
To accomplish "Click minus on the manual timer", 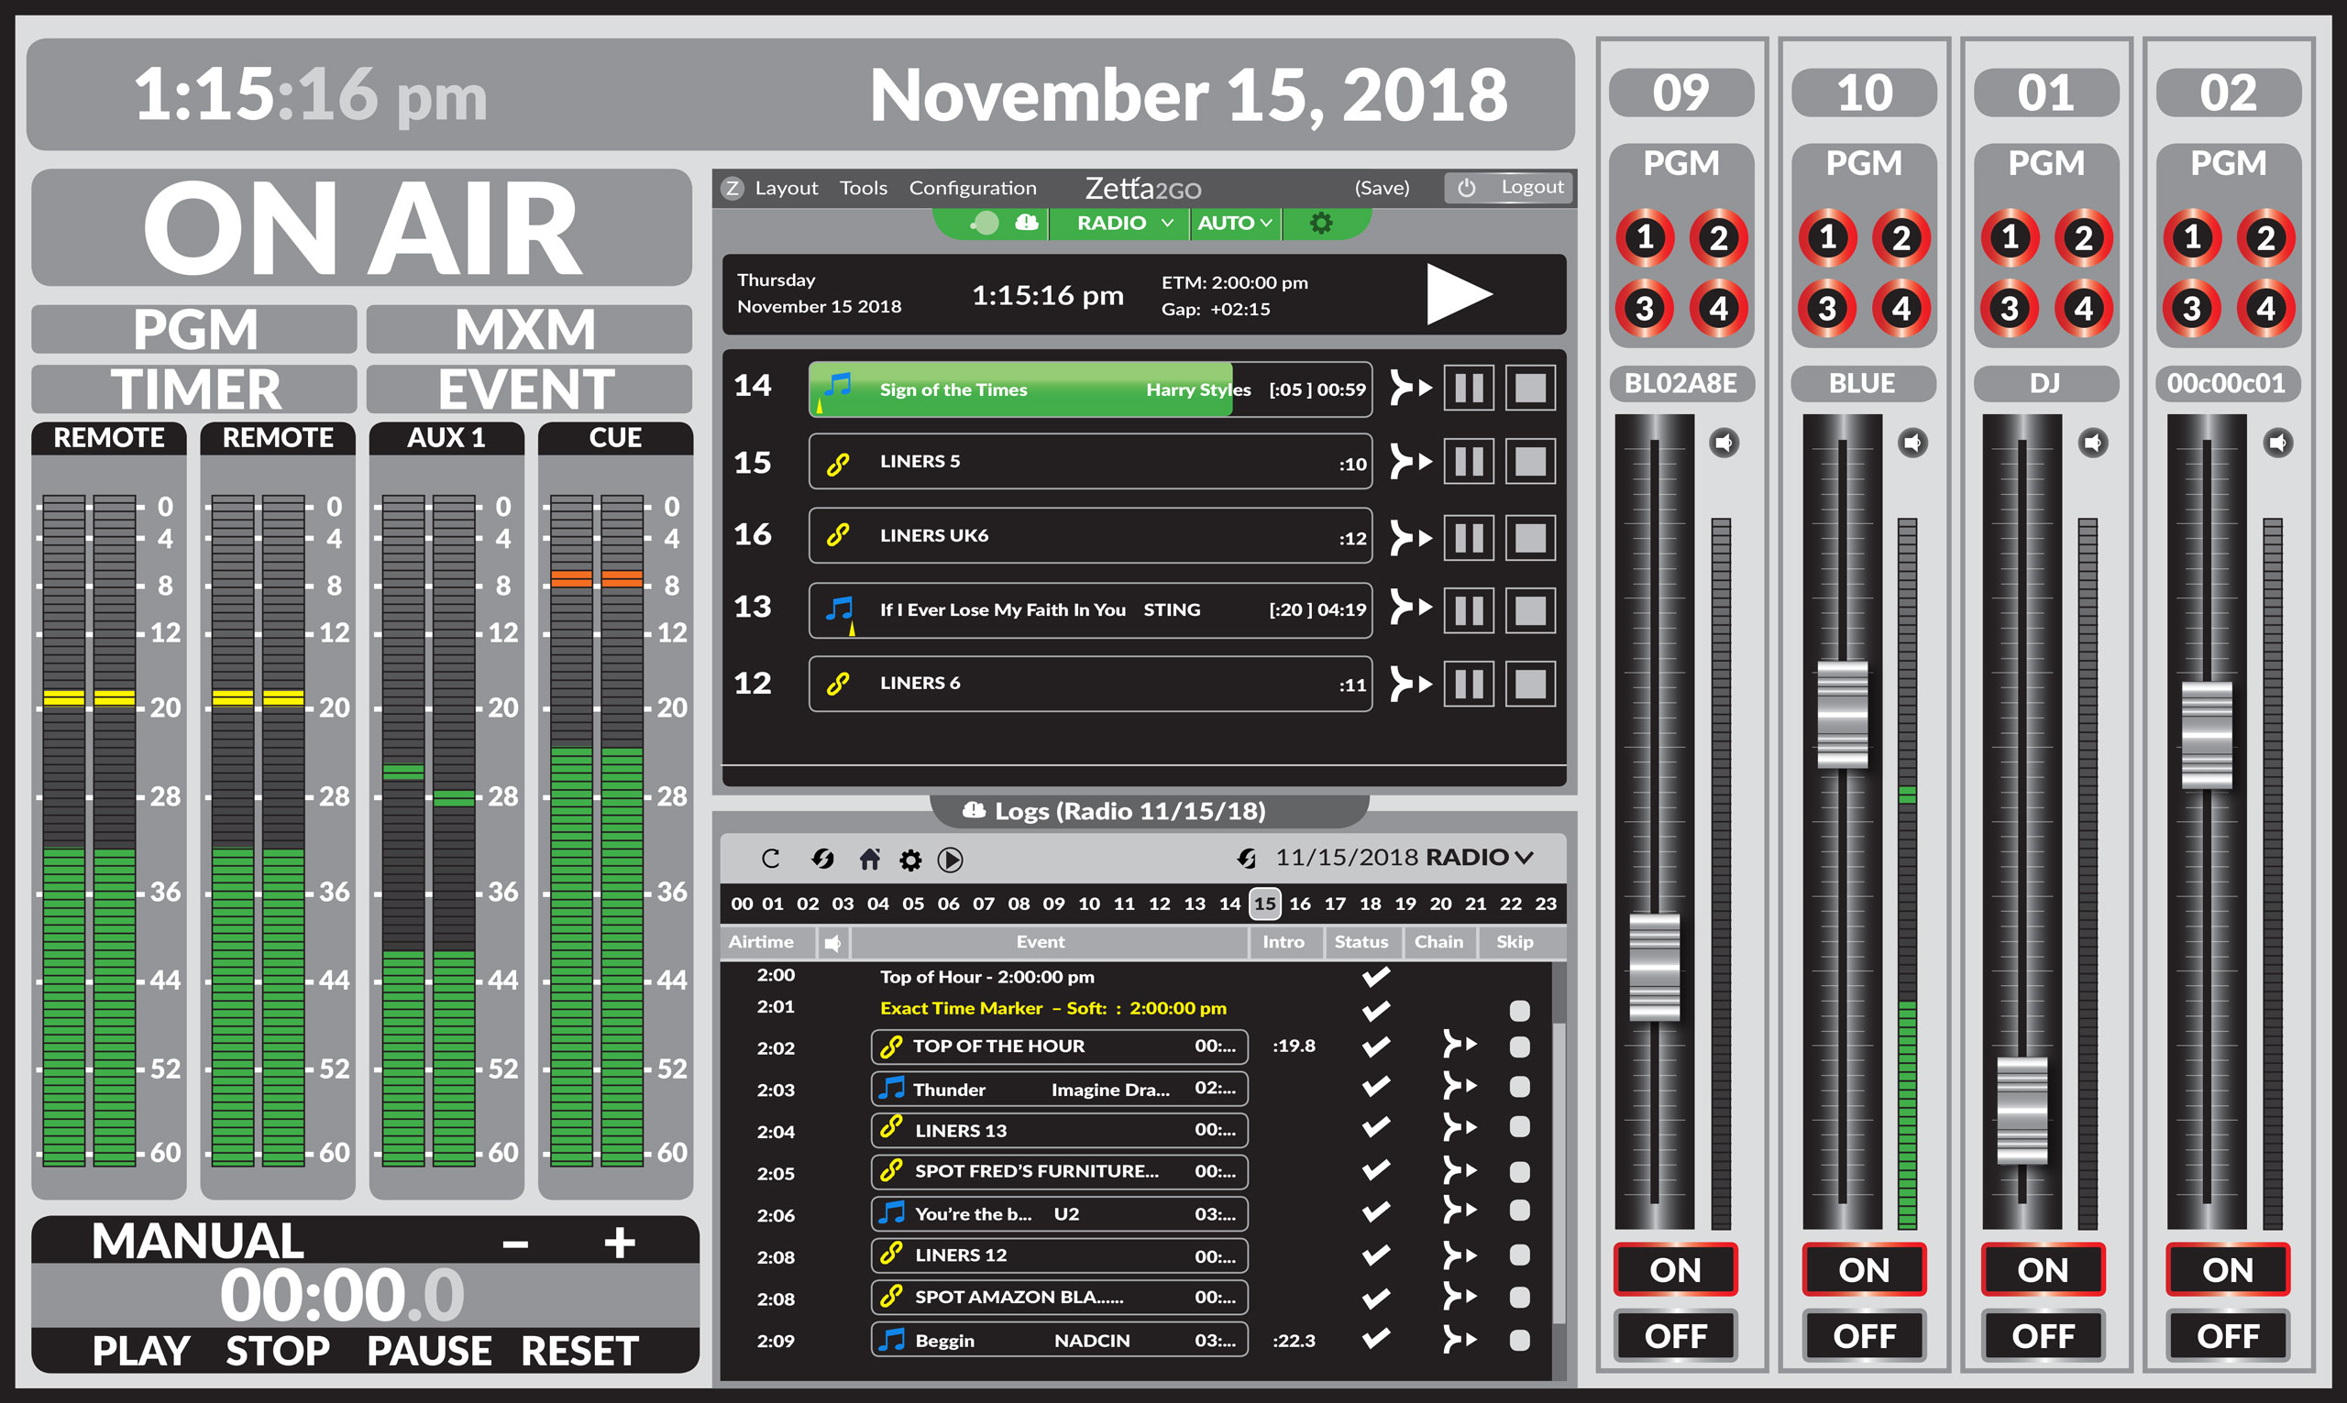I will (515, 1244).
